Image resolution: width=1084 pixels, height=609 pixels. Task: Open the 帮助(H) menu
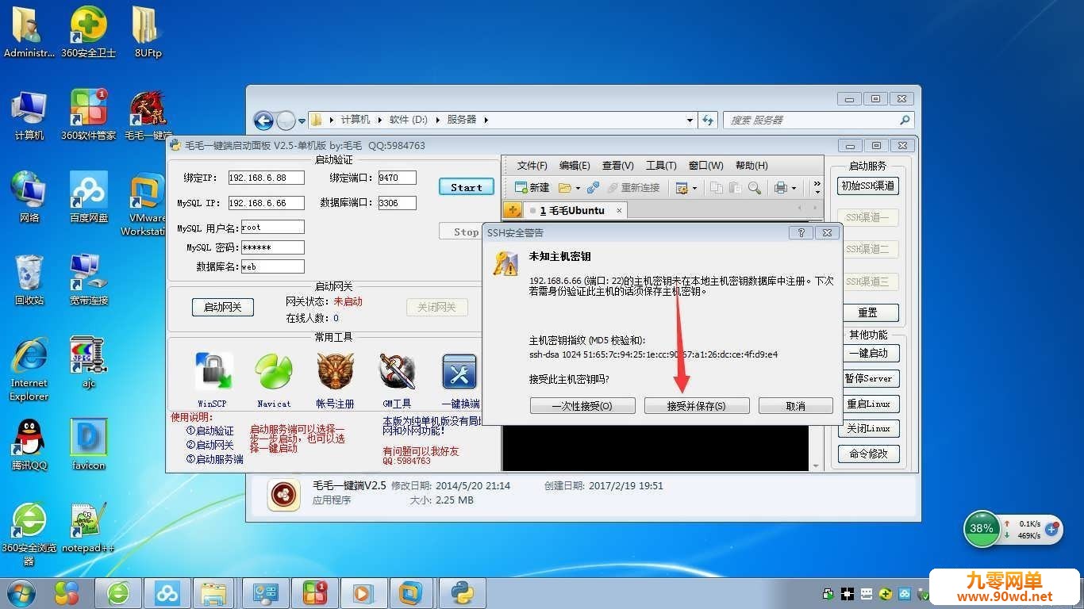pyautogui.click(x=751, y=166)
